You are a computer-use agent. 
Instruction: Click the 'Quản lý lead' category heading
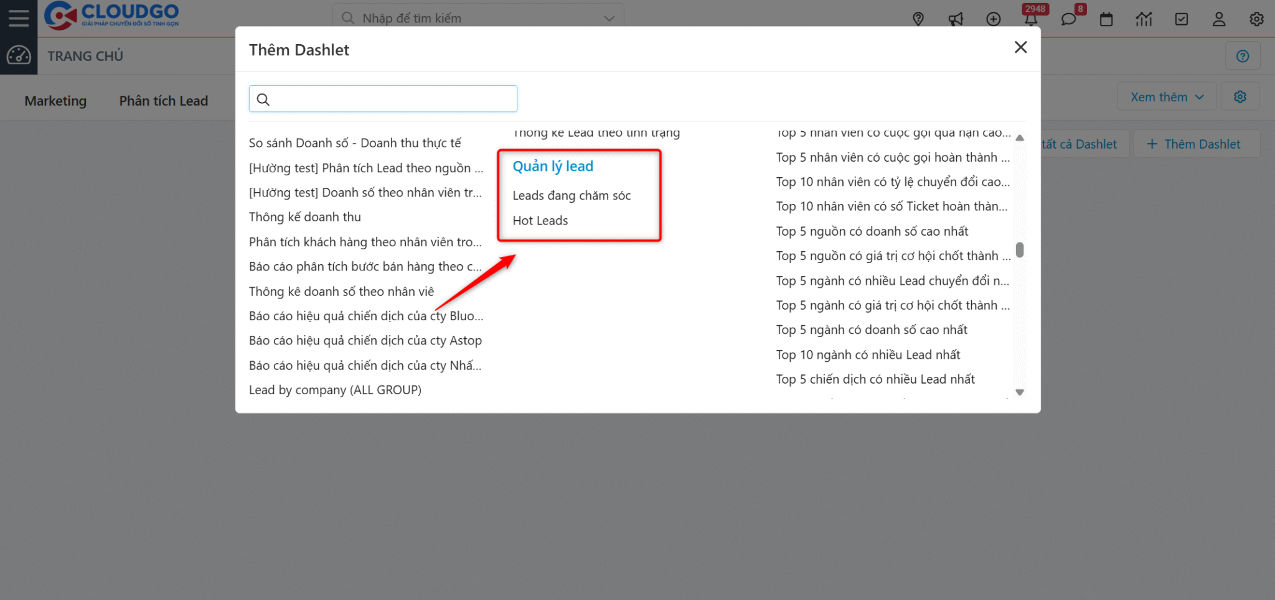(x=553, y=166)
